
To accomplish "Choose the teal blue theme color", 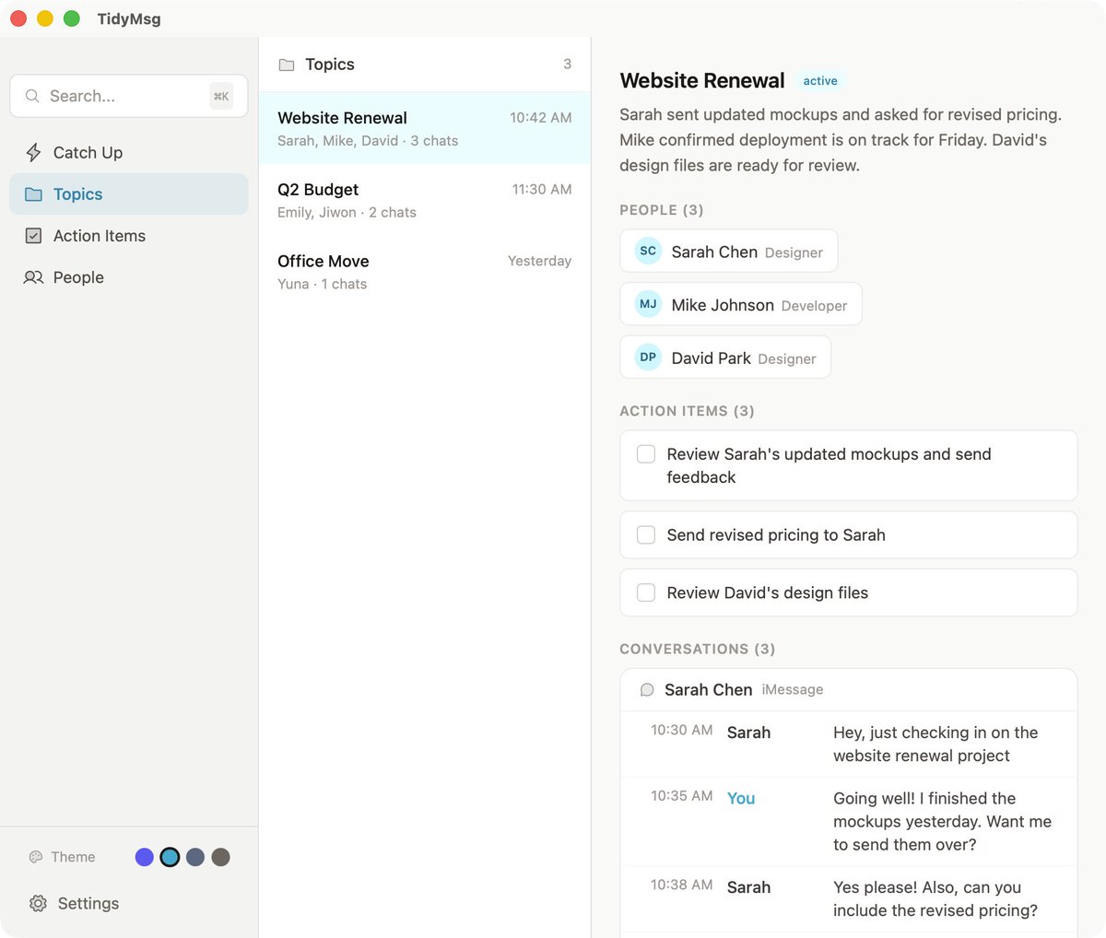I will 170,857.
